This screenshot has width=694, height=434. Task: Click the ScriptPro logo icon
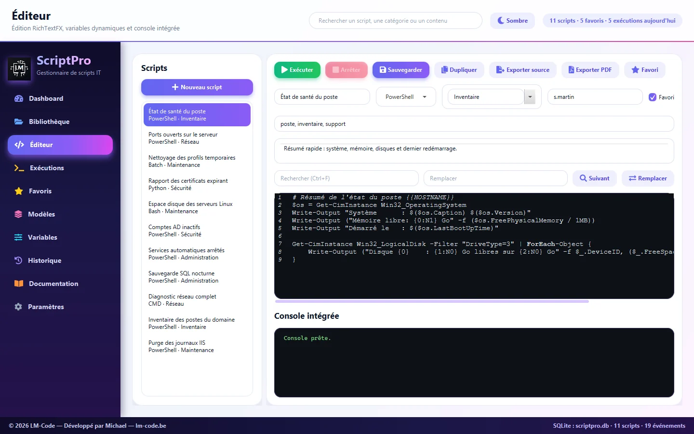click(x=19, y=68)
